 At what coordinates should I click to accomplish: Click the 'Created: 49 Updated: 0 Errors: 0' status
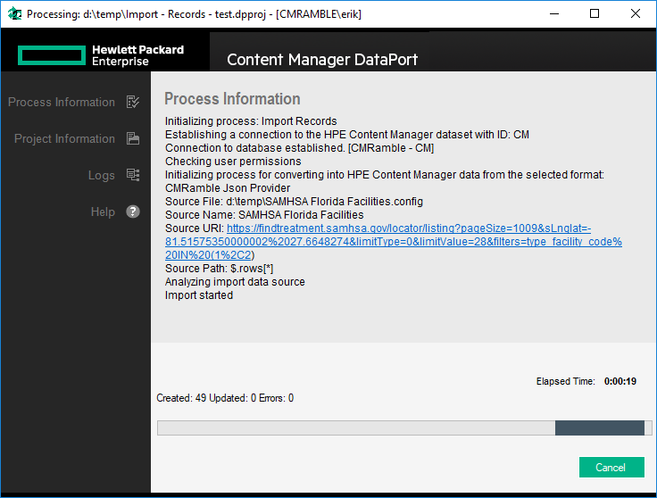[x=225, y=398]
